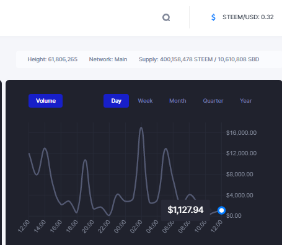This screenshot has height=245, width=282.
Task: Click the 00:00 time axis label
Action: coord(120,226)
